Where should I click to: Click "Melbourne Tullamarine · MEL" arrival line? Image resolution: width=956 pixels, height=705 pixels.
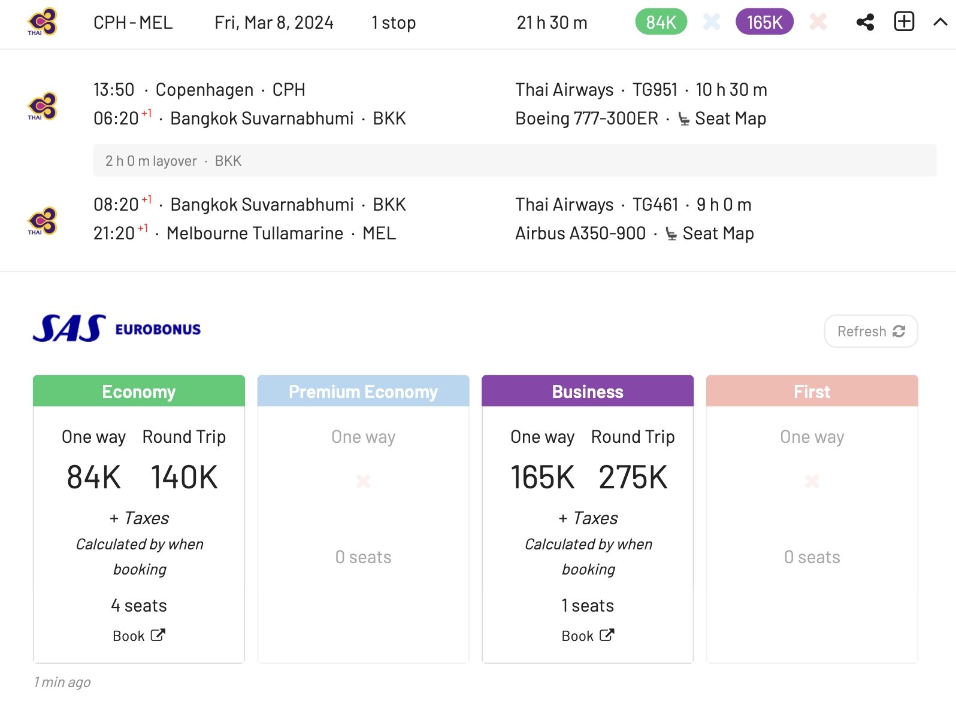click(x=281, y=233)
